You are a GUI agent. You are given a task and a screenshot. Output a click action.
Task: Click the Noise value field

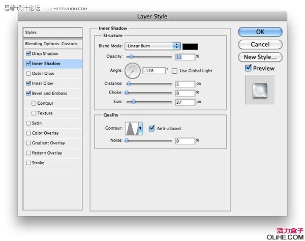point(185,141)
